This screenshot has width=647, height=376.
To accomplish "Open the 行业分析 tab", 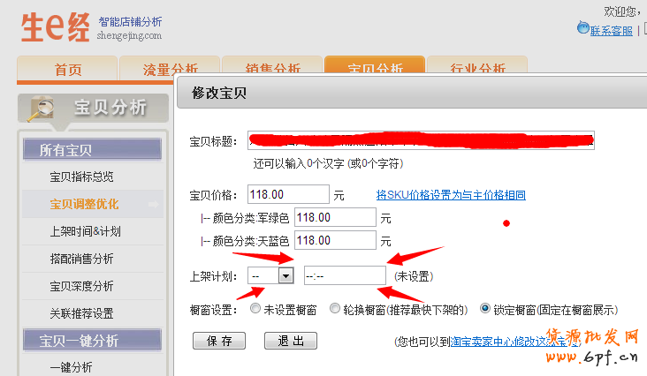I will coord(476,70).
